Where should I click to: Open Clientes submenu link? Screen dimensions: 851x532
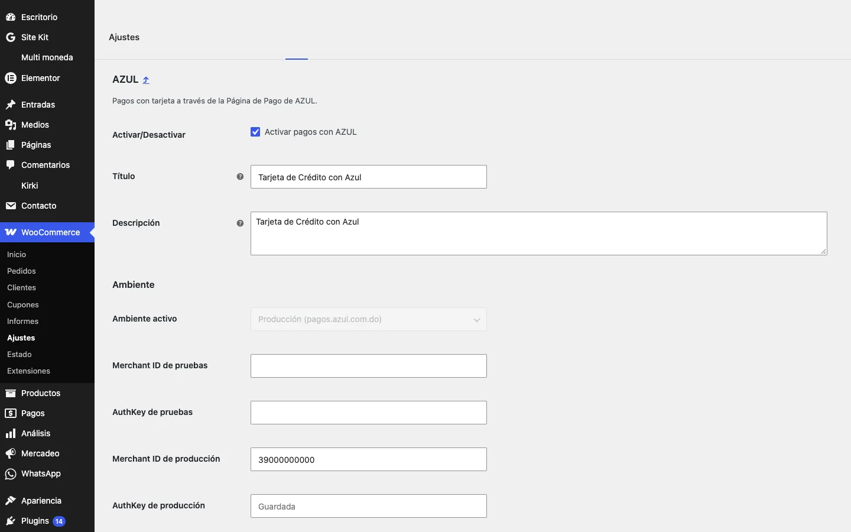click(21, 287)
